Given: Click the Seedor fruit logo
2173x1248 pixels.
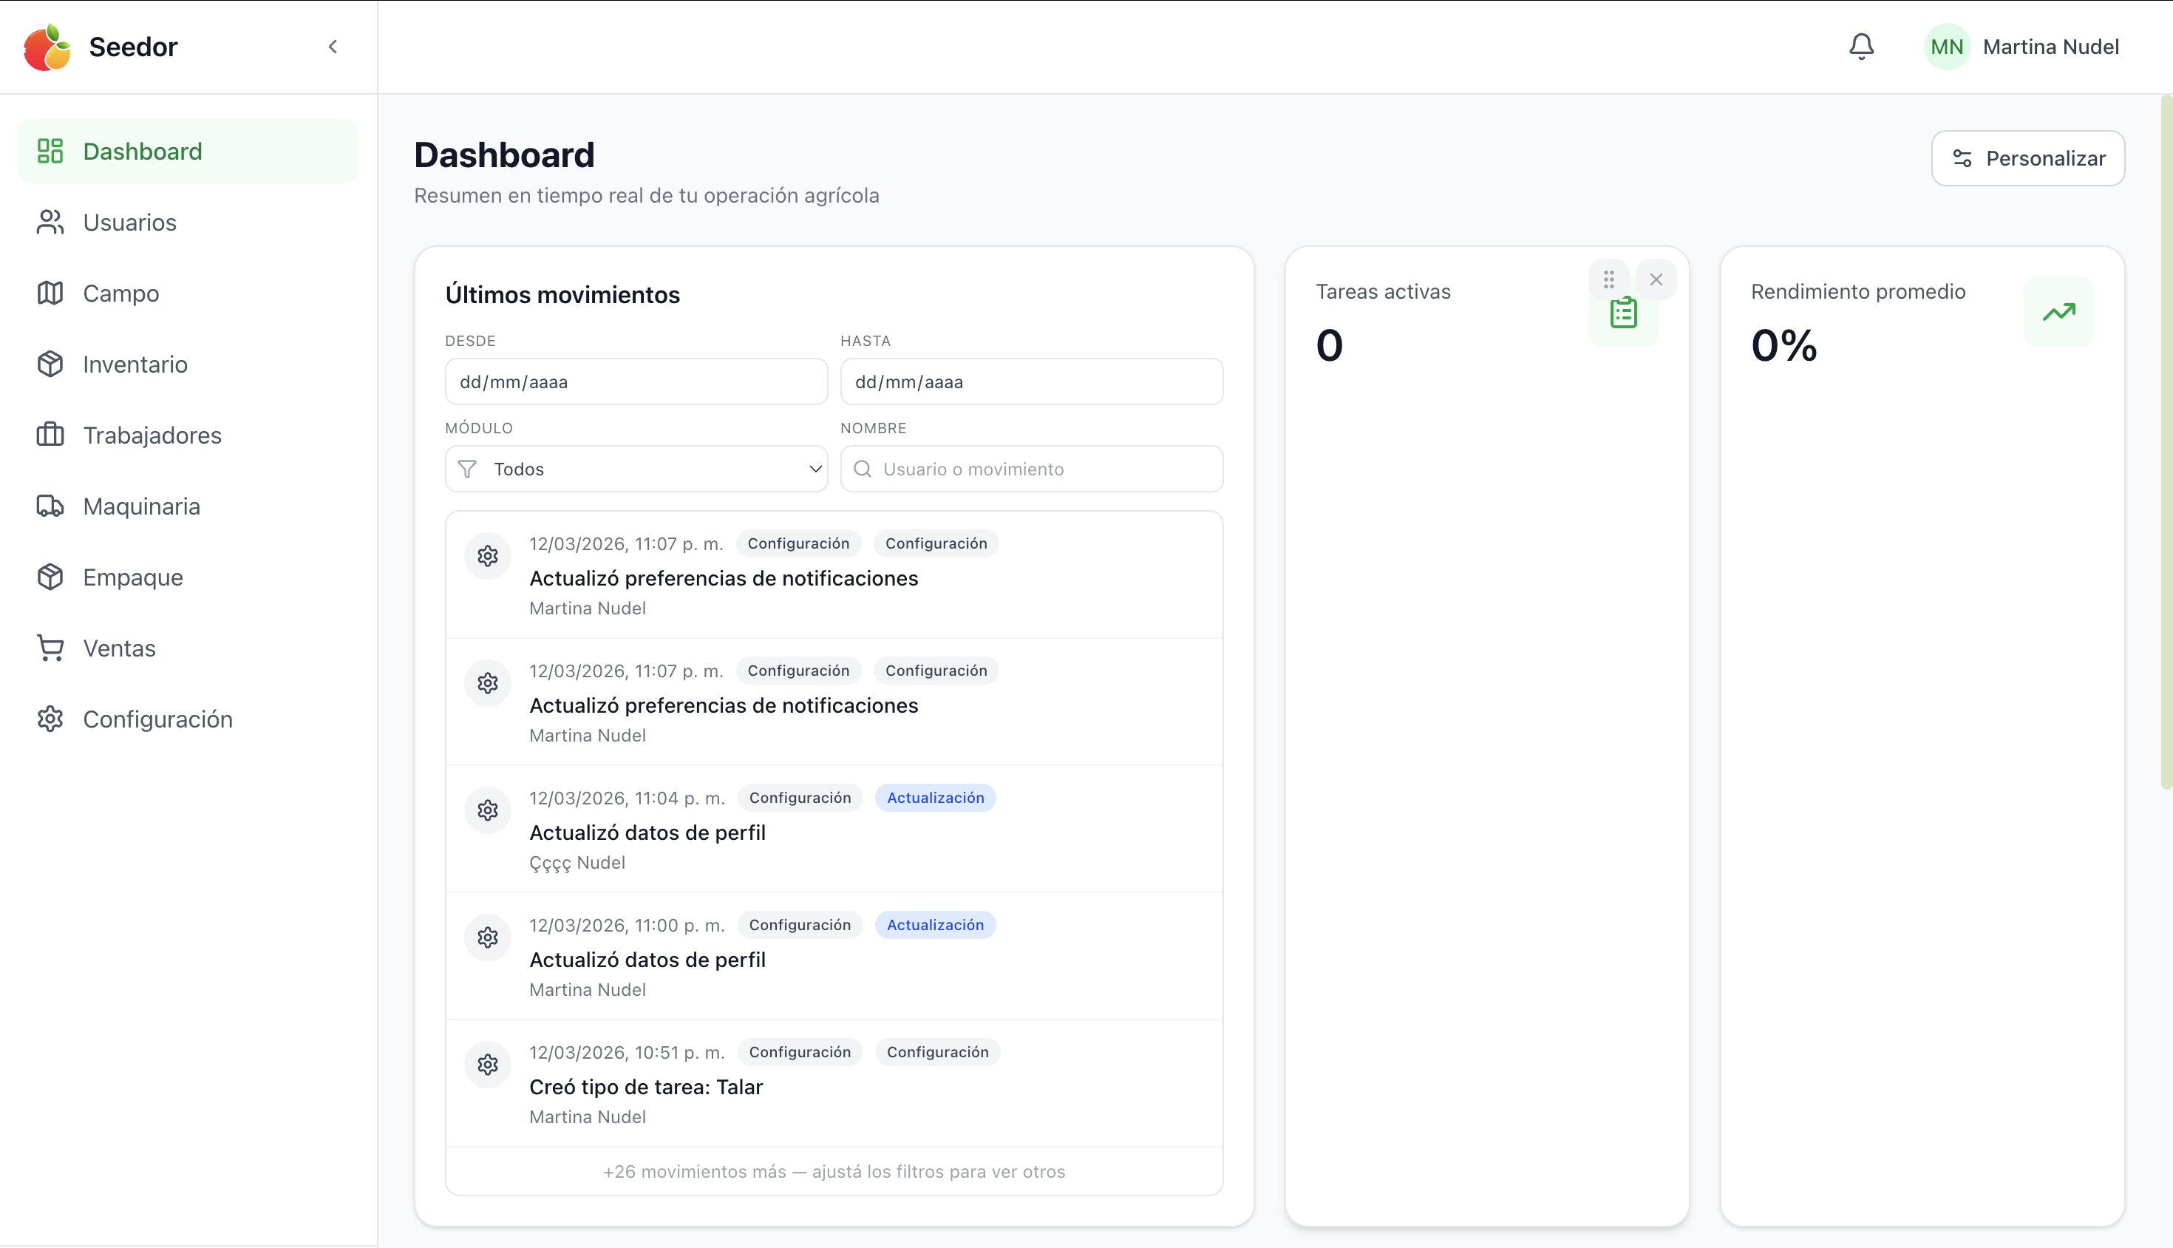Looking at the screenshot, I should click(47, 47).
